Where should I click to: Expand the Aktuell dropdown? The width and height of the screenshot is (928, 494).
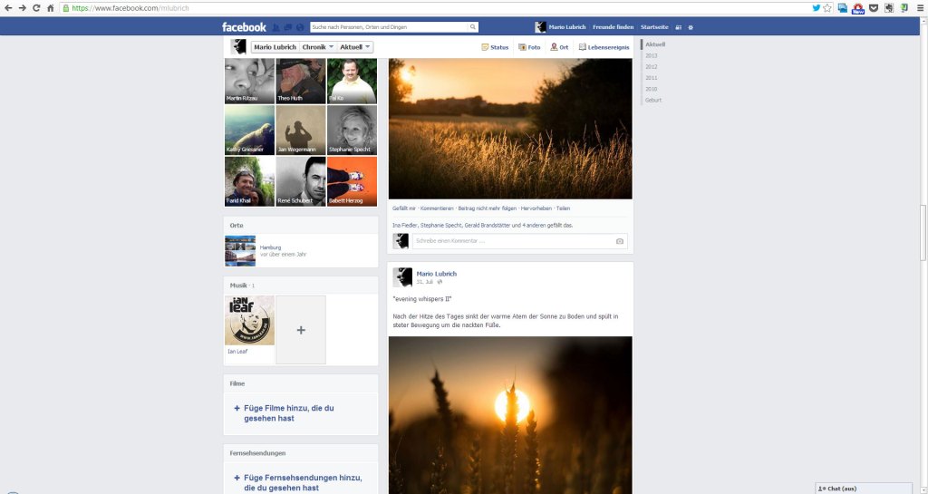point(355,47)
